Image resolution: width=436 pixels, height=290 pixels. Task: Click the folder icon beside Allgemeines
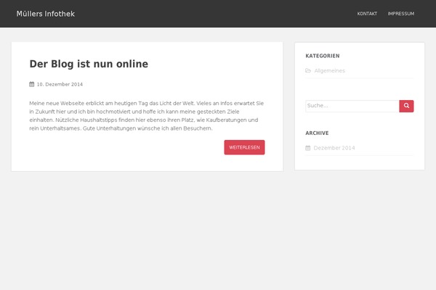[x=308, y=70]
